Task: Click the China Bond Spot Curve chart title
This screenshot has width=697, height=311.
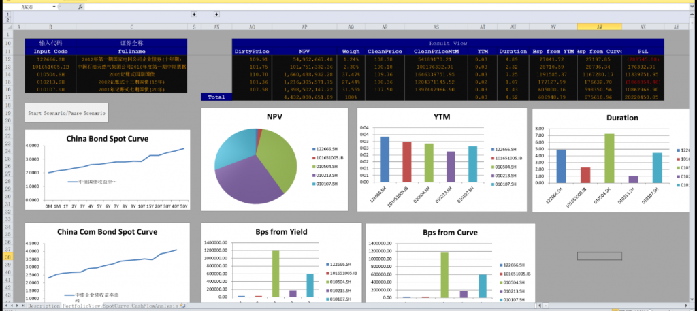Action: [107, 139]
